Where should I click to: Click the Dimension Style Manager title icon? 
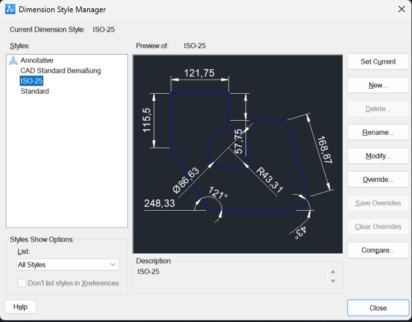pos(10,9)
